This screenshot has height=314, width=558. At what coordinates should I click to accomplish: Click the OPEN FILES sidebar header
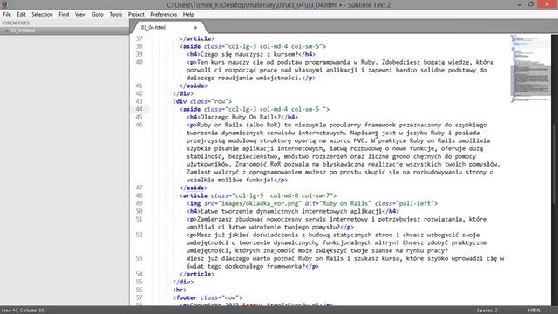tap(17, 23)
